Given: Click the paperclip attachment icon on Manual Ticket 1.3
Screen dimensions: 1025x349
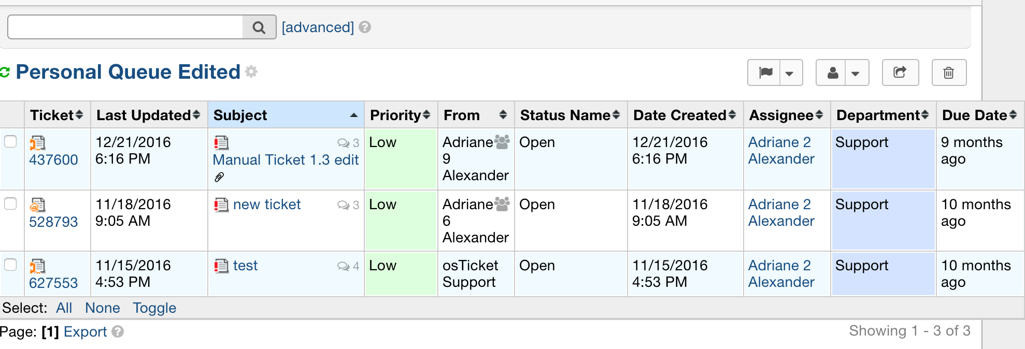Looking at the screenshot, I should click(219, 177).
